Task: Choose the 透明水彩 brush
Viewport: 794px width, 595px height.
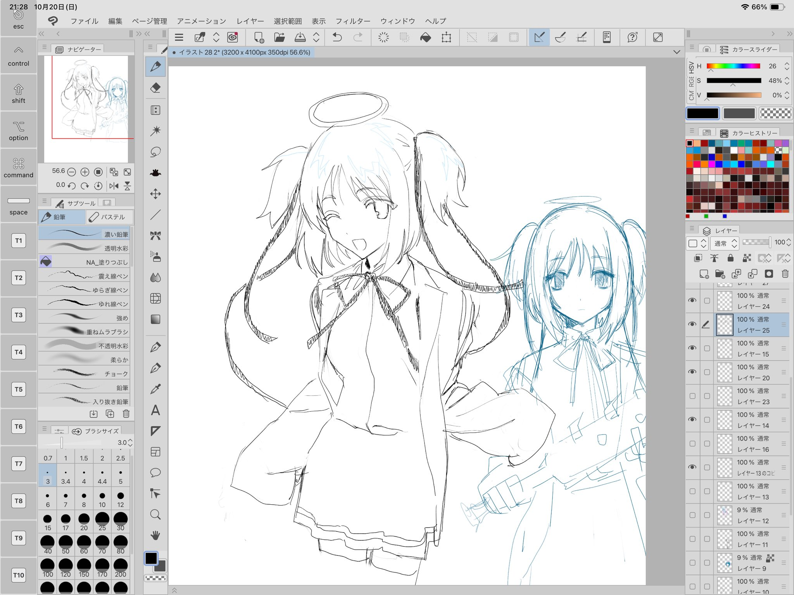Action: point(85,248)
